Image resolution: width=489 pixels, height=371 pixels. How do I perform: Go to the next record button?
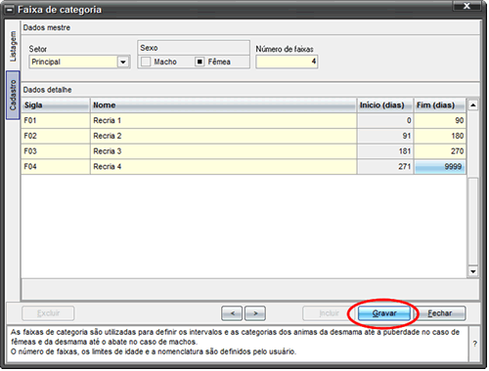[255, 313]
